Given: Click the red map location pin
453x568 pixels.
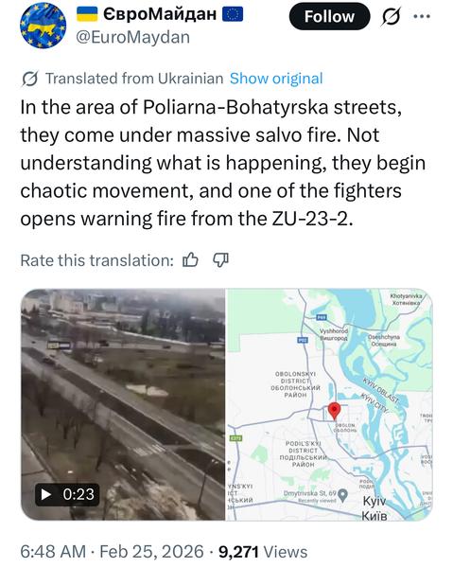Looking at the screenshot, I should pos(334,411).
